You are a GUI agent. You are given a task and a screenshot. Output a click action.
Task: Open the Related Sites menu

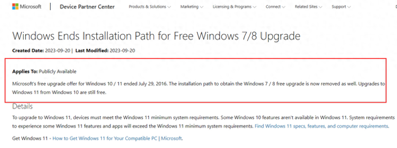pyautogui.click(x=308, y=7)
